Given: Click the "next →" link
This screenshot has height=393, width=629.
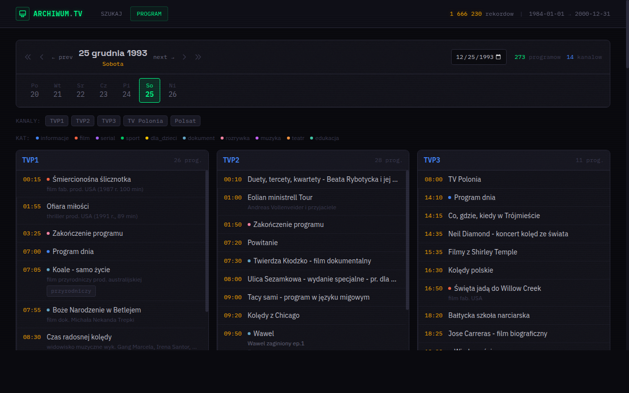Looking at the screenshot, I should tap(163, 57).
